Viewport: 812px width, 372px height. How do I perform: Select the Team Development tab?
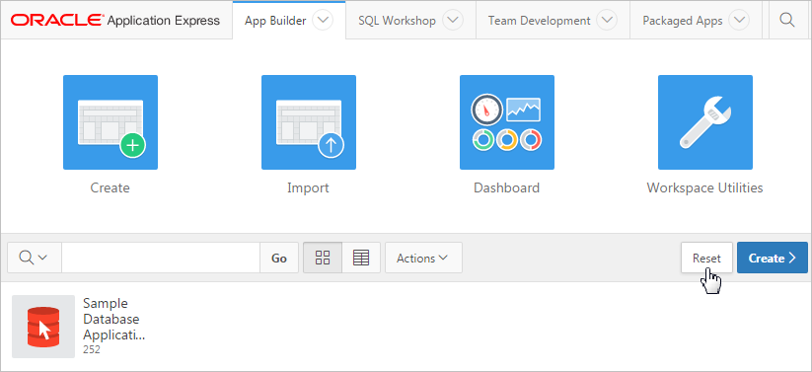(x=539, y=21)
